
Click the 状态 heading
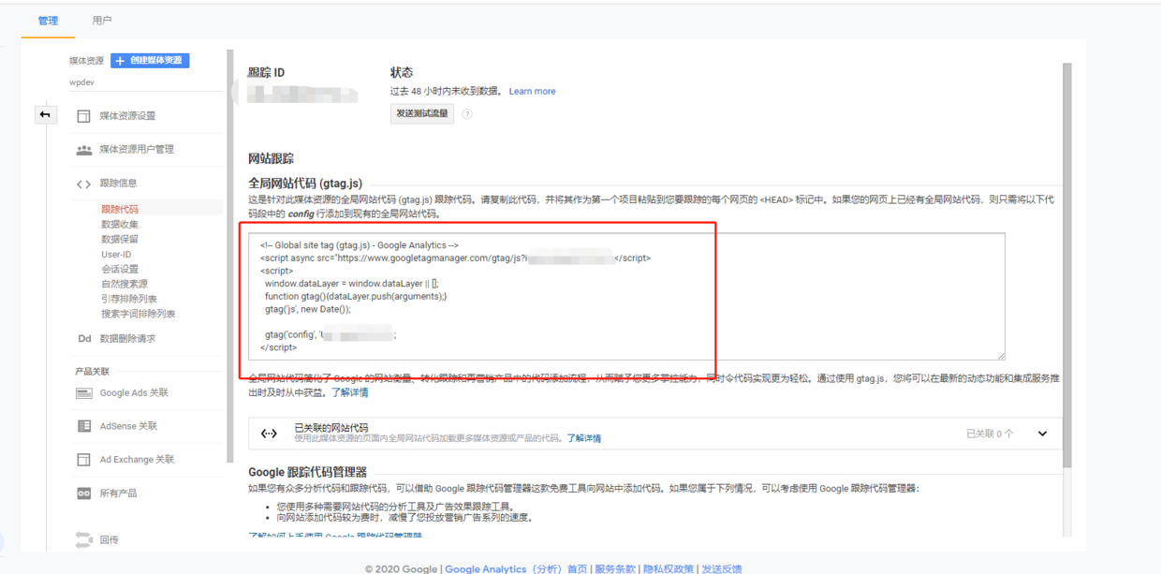[x=402, y=72]
